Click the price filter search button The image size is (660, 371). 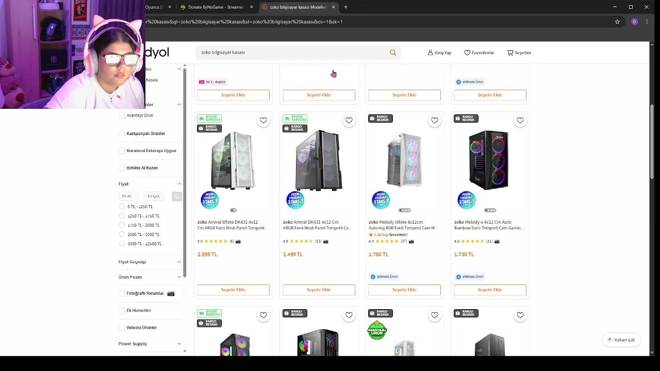pos(177,196)
